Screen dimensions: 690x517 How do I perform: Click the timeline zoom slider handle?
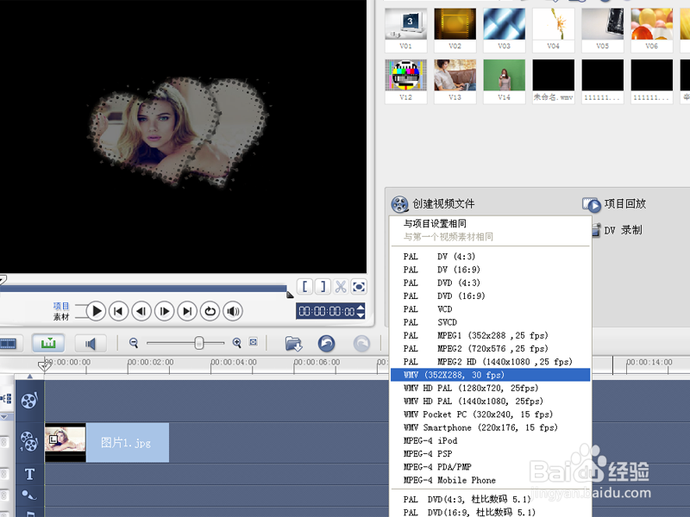coord(199,342)
